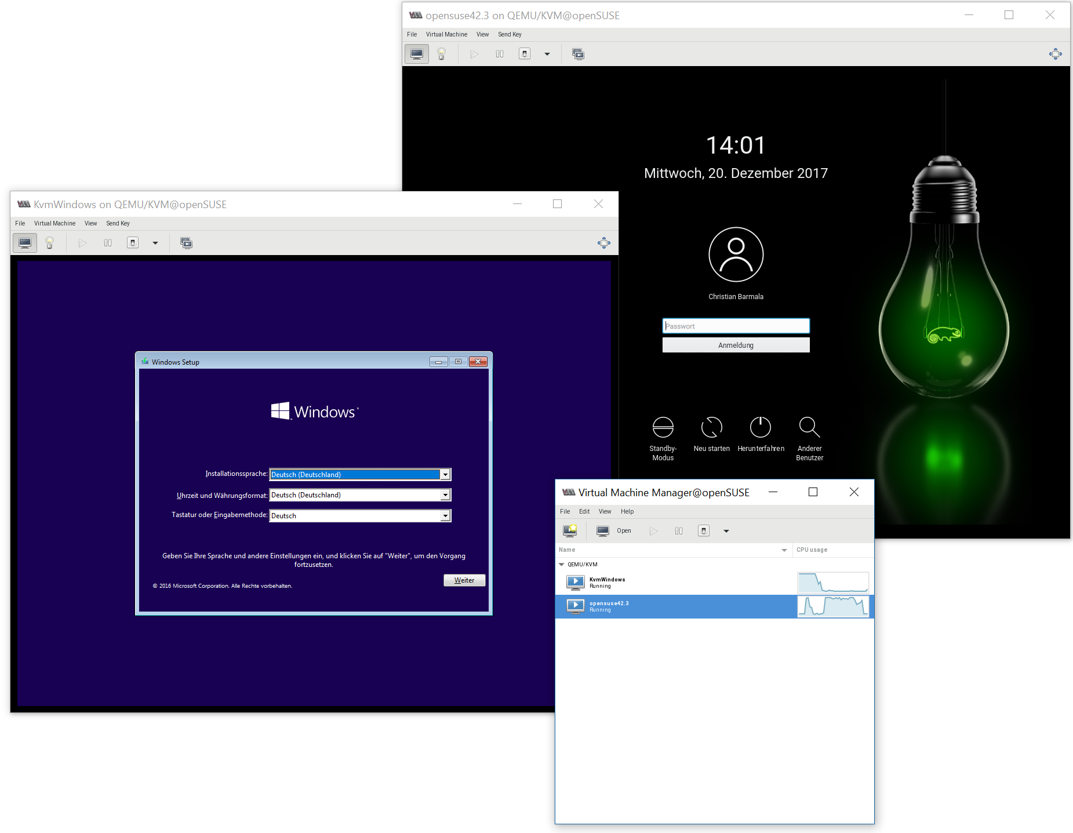Screen dimensions: 1073x833
Task: Open snapshots manager in opensuse42.3 window
Action: pyautogui.click(x=578, y=54)
